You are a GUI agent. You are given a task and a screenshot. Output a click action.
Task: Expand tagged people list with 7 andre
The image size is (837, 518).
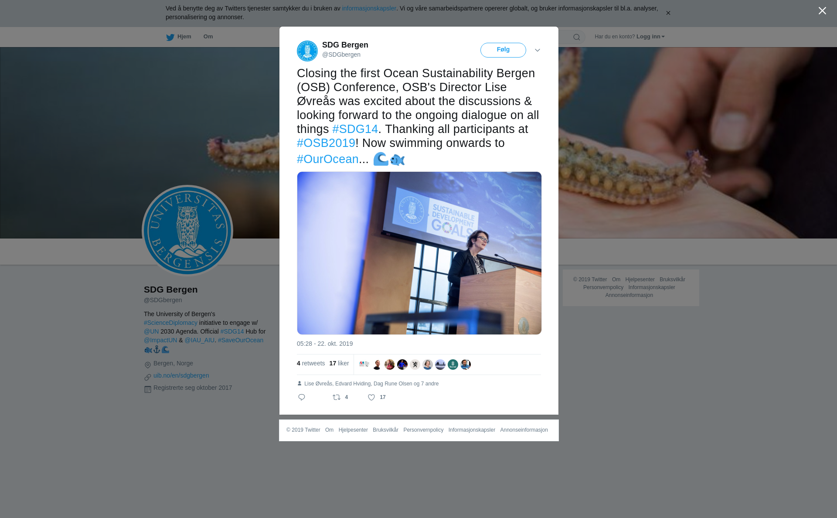tap(430, 384)
